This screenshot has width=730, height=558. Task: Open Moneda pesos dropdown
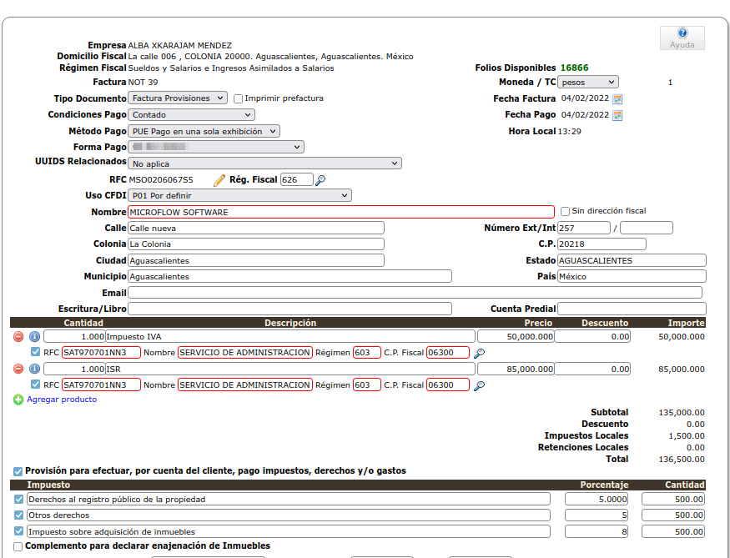click(x=588, y=83)
